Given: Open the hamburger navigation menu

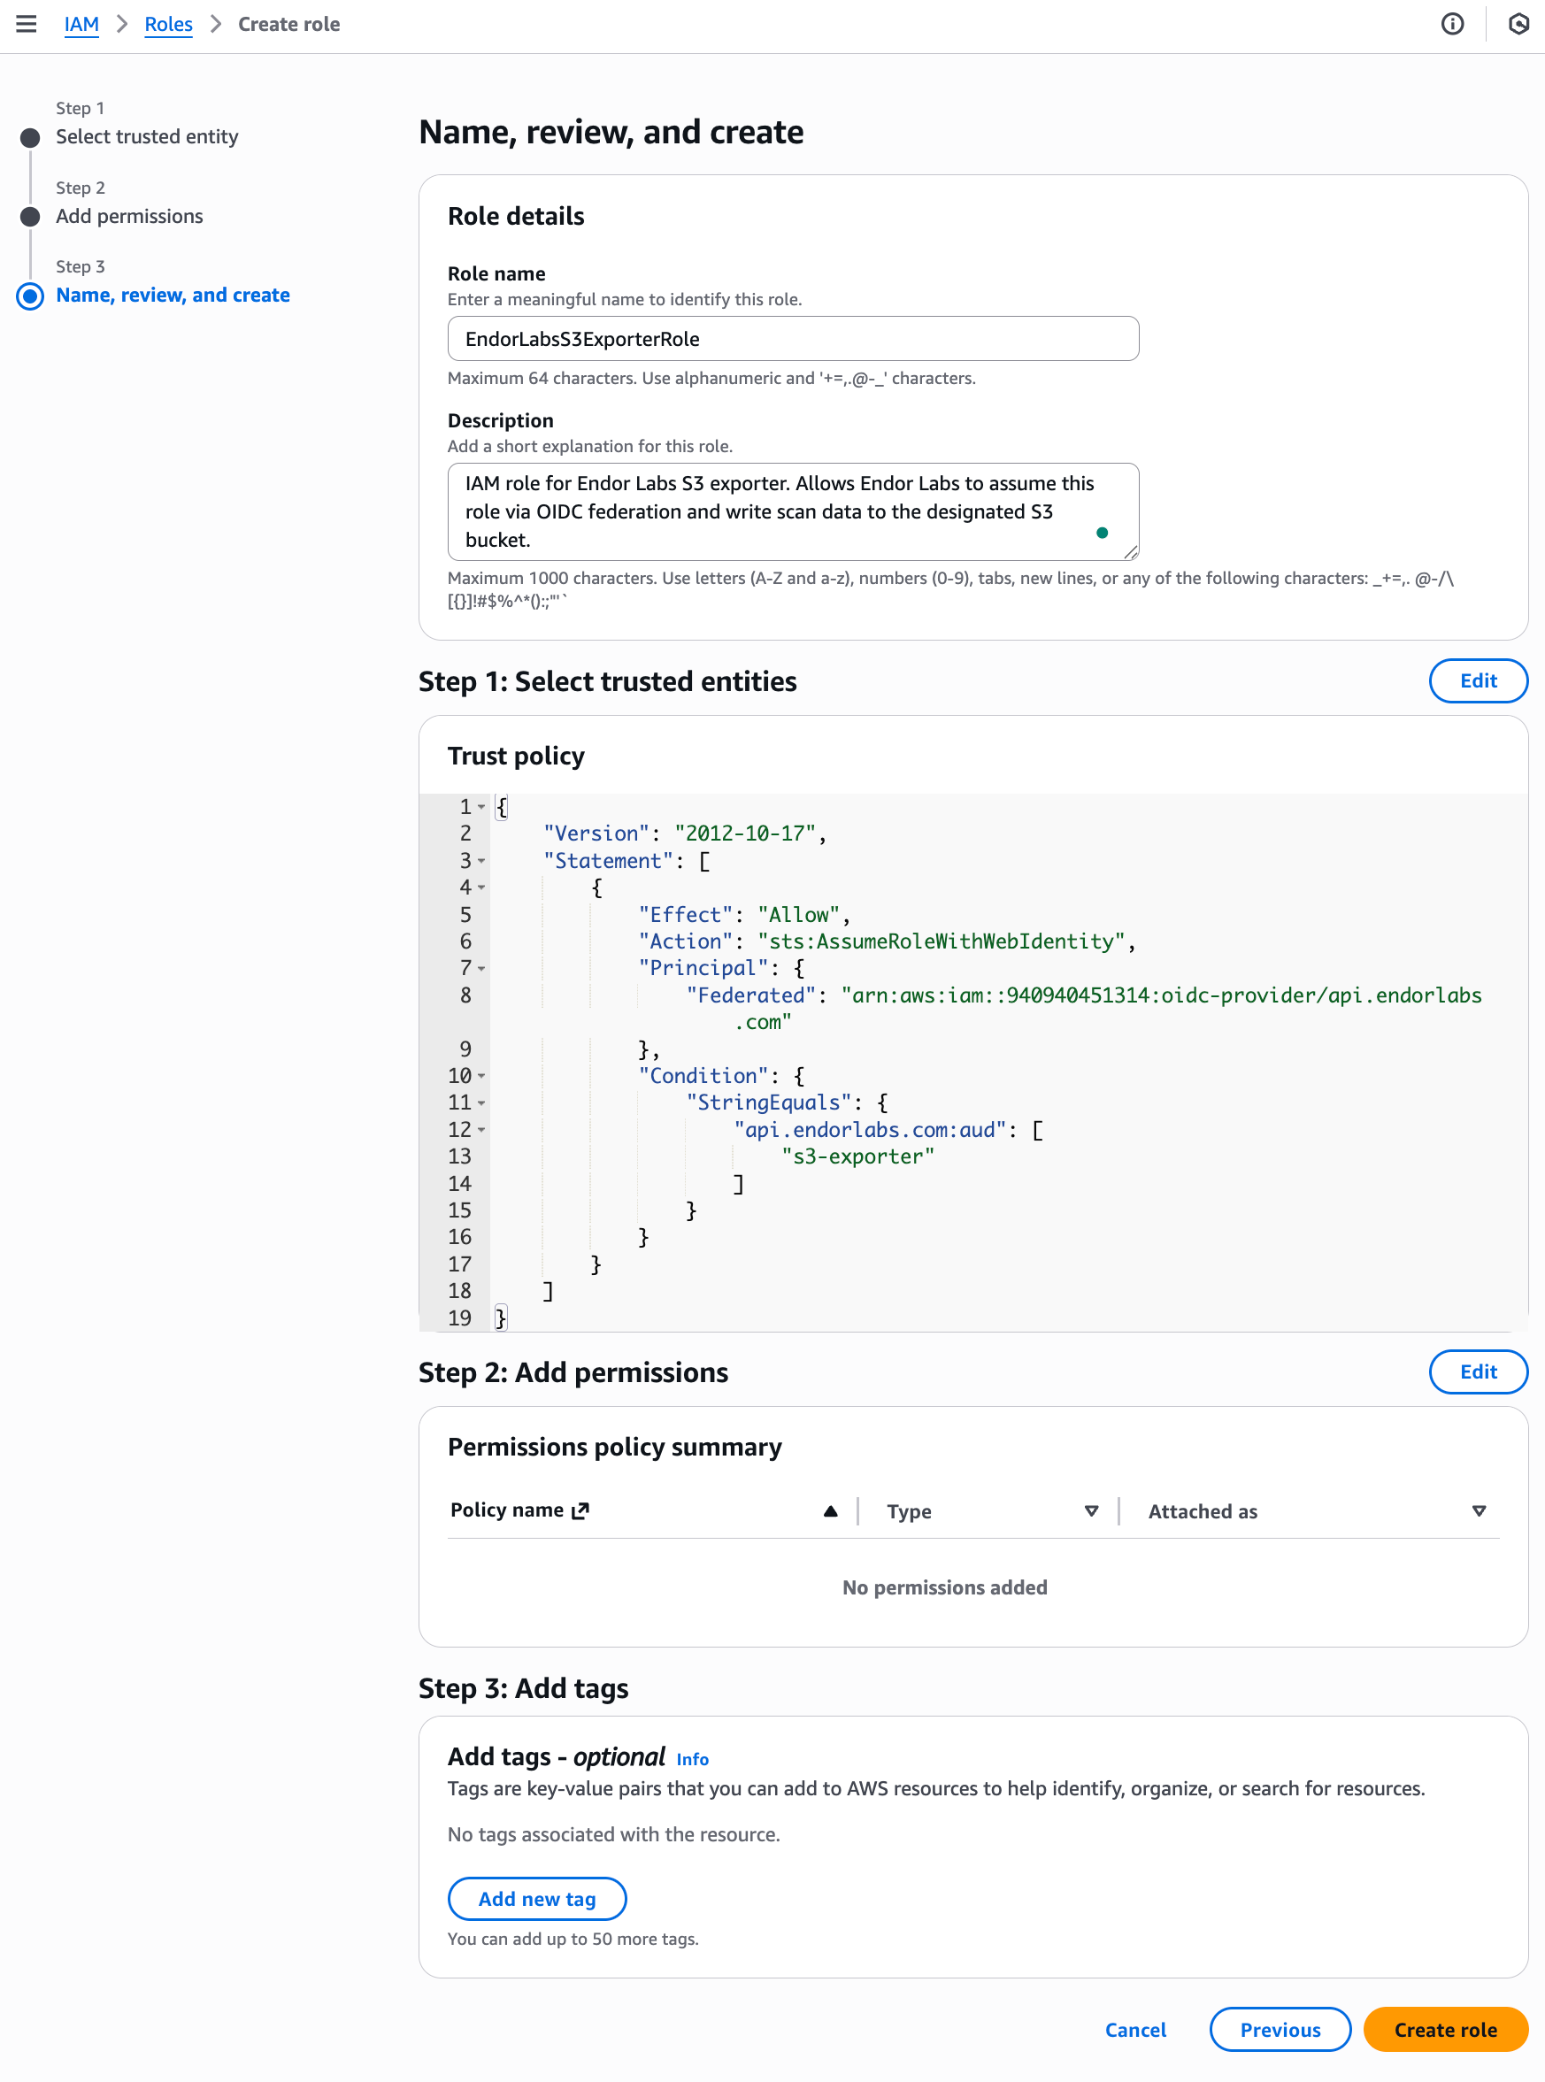Looking at the screenshot, I should 27,24.
